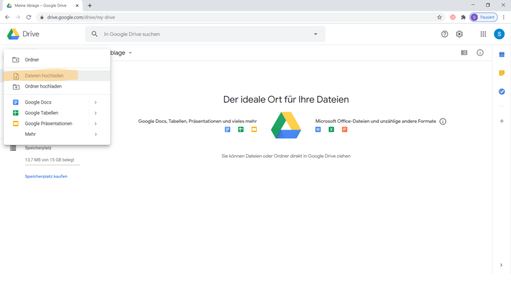The image size is (511, 287).
Task: Click the Google Drive search field
Action: 200,34
